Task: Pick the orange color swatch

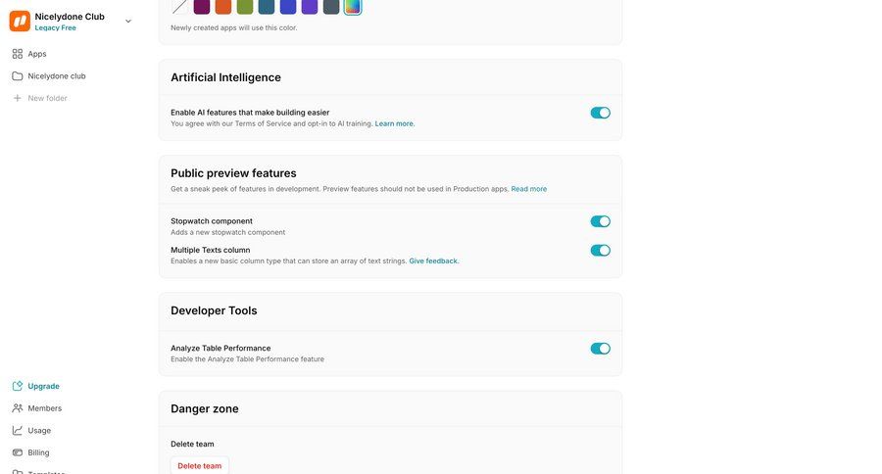Action: coord(223,7)
